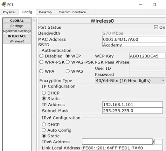Maximize the PC1 window
This screenshot has width=166, height=151.
pos(154,5)
